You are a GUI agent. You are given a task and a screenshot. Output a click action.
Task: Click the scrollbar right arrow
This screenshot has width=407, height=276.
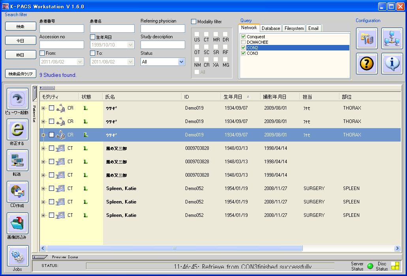coord(397,248)
